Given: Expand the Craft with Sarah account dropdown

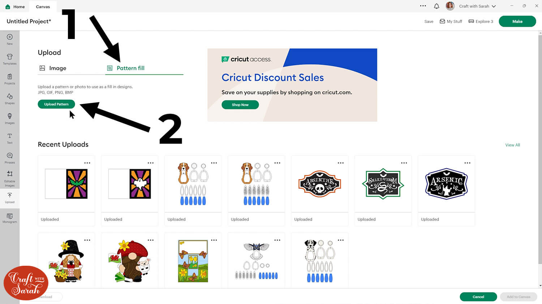Looking at the screenshot, I should pyautogui.click(x=494, y=6).
